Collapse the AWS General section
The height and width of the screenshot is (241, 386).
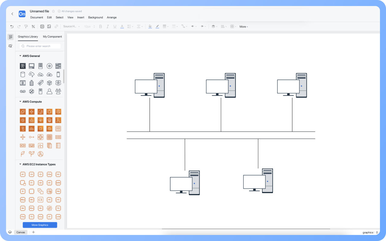(x=20, y=56)
